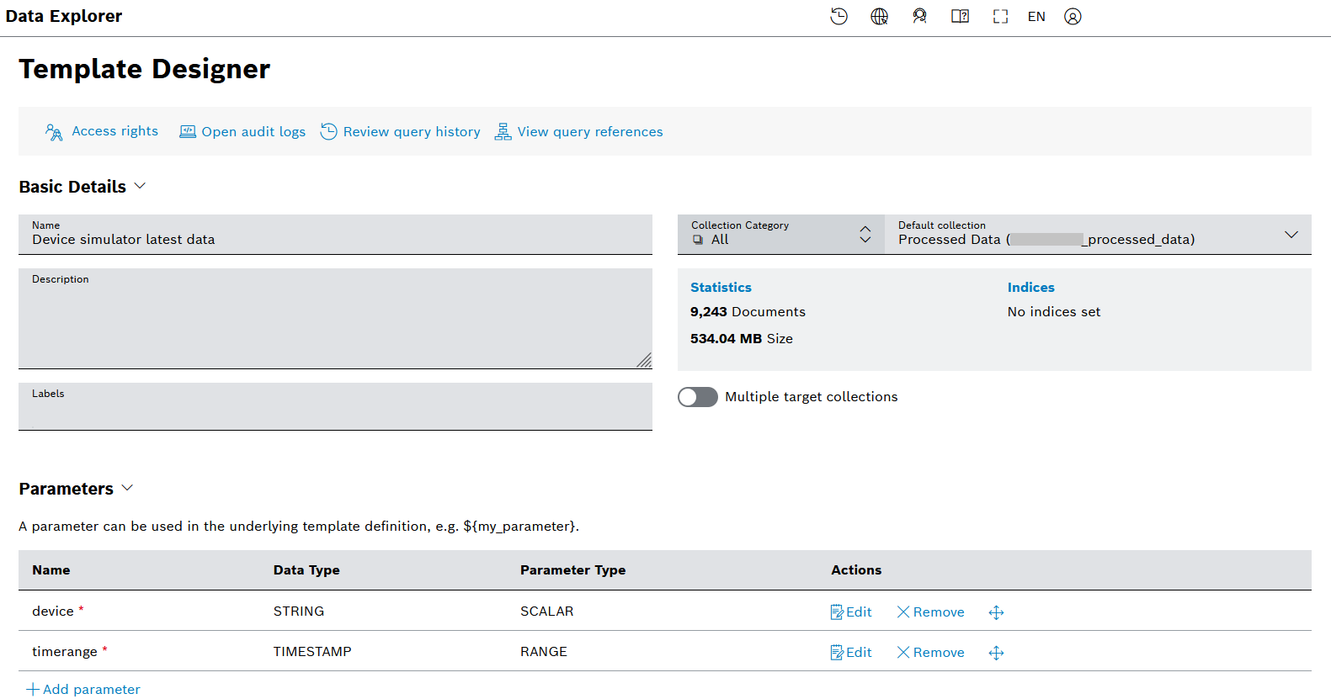Collapse the Basic Details section

click(141, 186)
